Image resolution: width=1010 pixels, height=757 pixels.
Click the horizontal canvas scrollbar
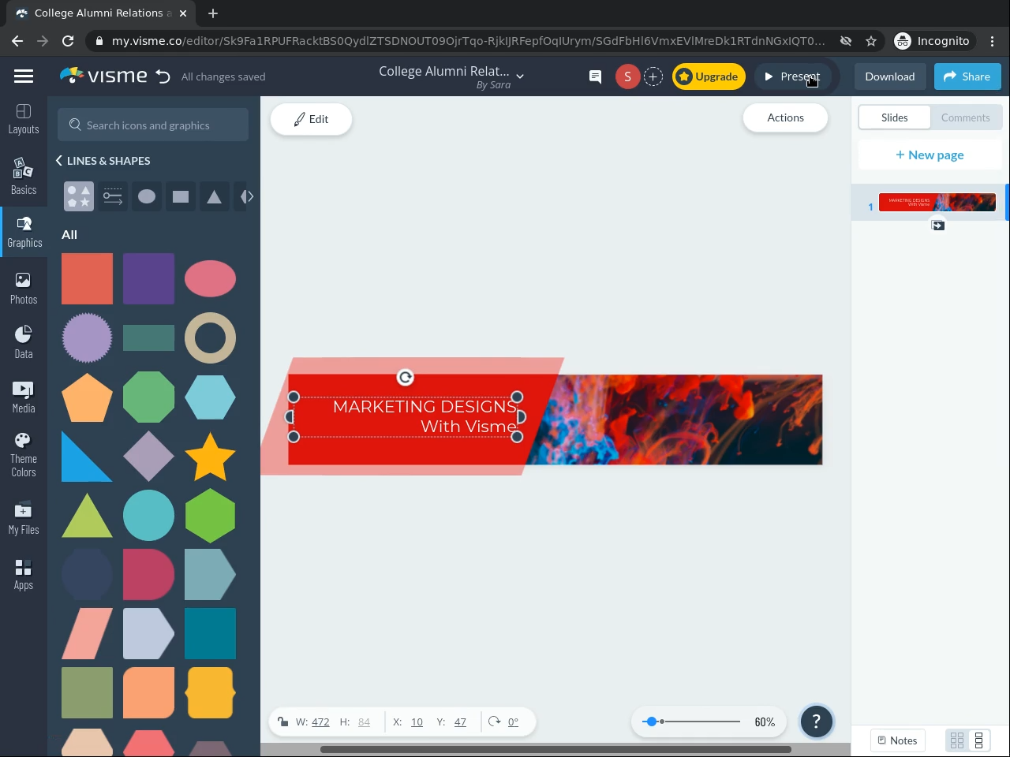[555, 749]
